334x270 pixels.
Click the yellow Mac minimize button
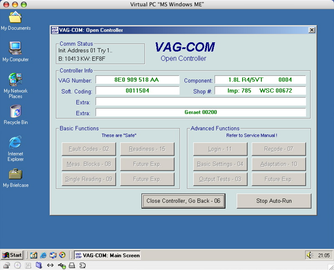(15, 5)
